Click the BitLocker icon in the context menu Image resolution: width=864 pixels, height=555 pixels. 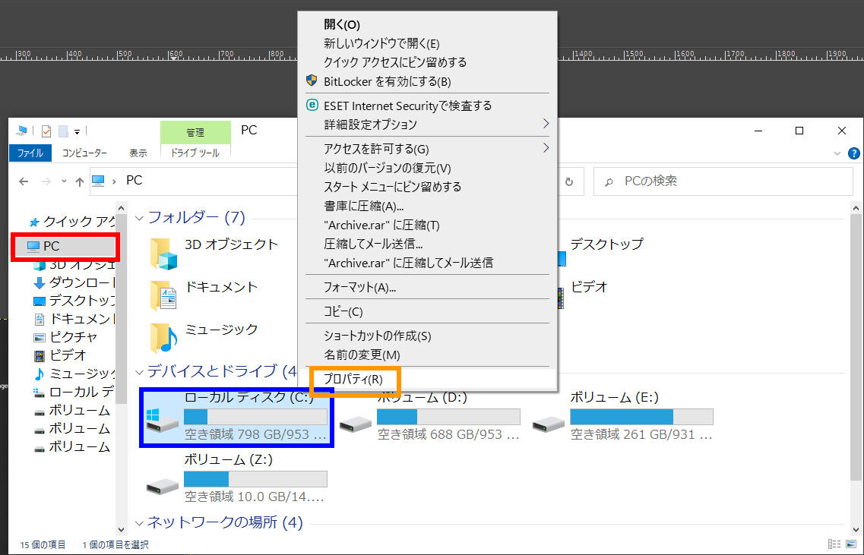312,81
